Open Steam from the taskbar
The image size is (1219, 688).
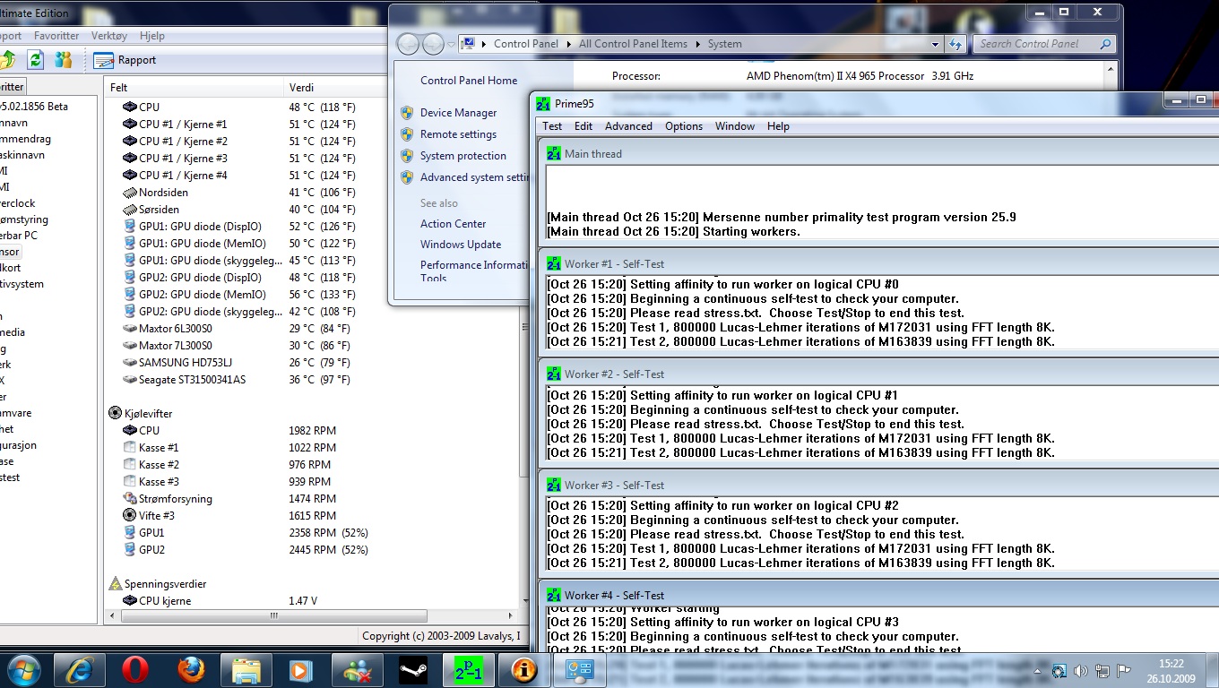click(413, 669)
